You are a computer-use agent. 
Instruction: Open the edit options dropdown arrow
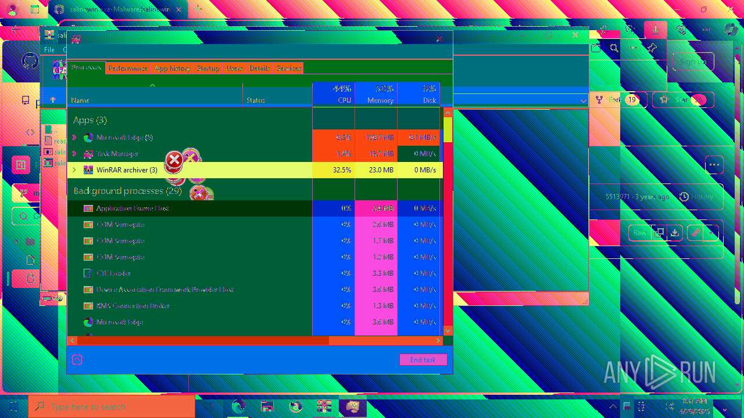click(x=711, y=233)
